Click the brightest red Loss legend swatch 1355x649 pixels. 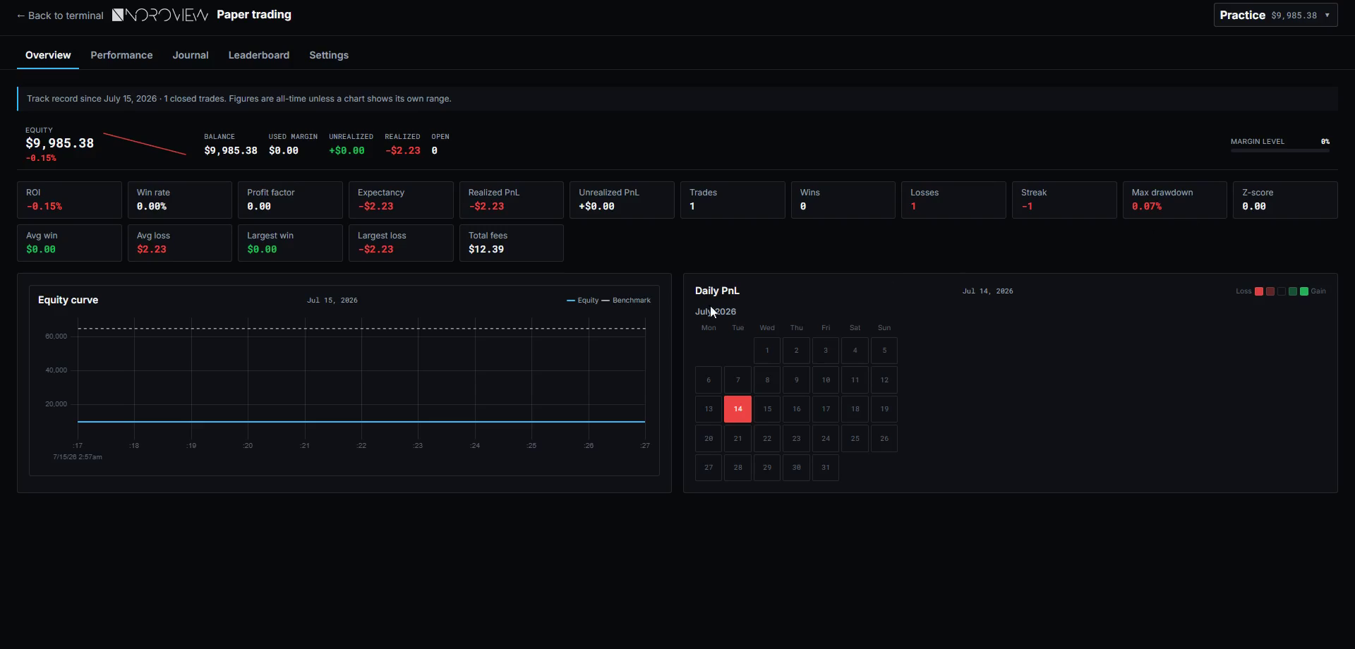click(x=1259, y=291)
